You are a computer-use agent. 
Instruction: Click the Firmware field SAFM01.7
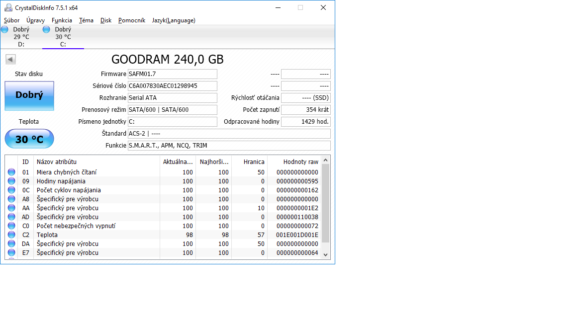pos(173,74)
